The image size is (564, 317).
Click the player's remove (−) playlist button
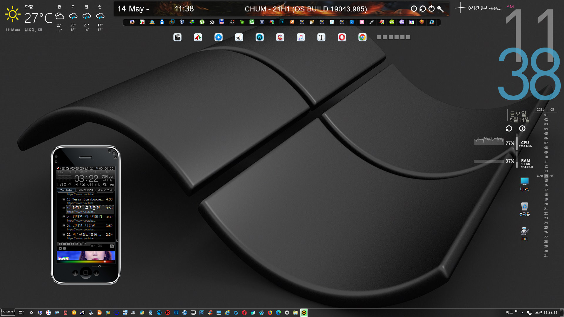64,244
